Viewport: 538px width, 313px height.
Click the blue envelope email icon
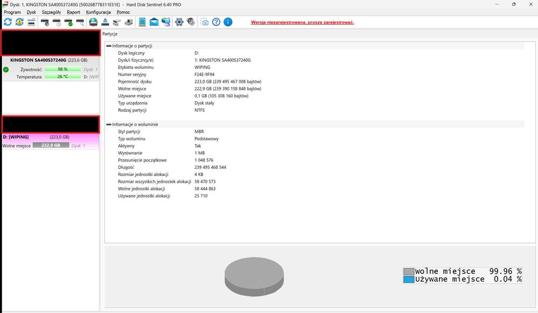point(154,22)
